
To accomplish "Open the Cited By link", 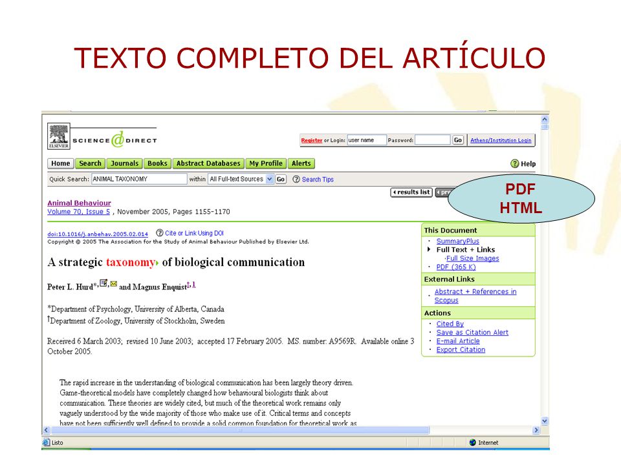I will [450, 324].
